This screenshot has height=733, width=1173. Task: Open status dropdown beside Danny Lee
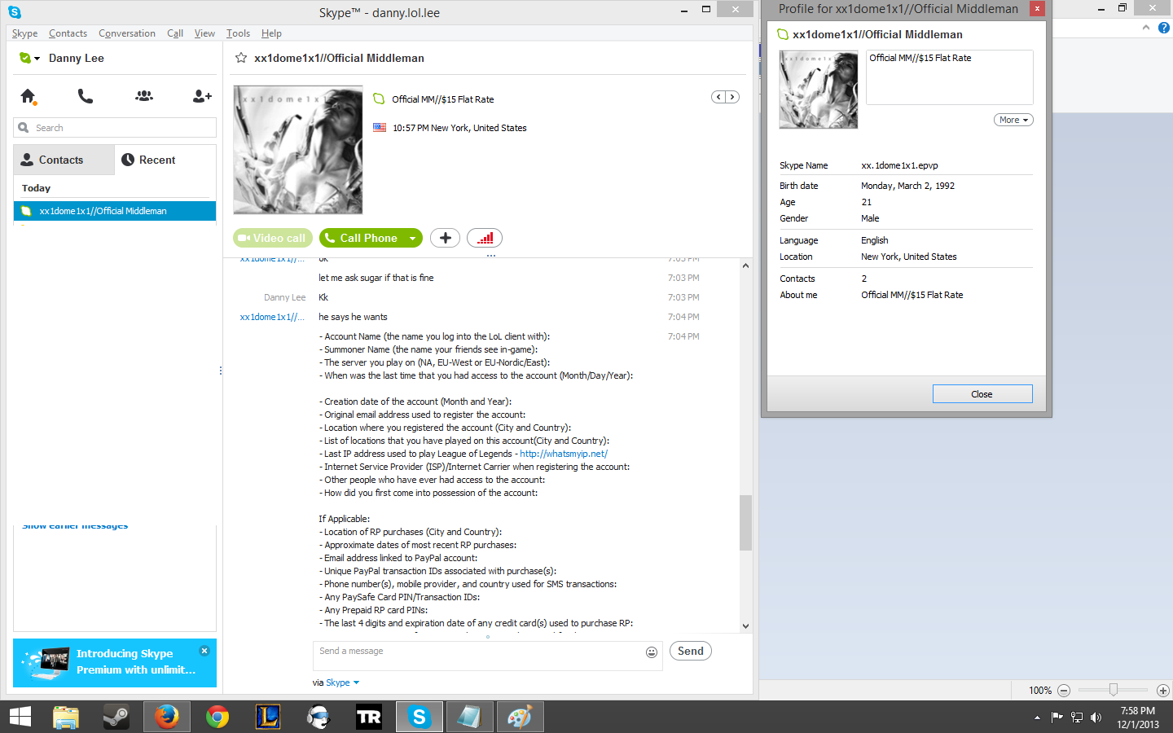pyautogui.click(x=37, y=59)
